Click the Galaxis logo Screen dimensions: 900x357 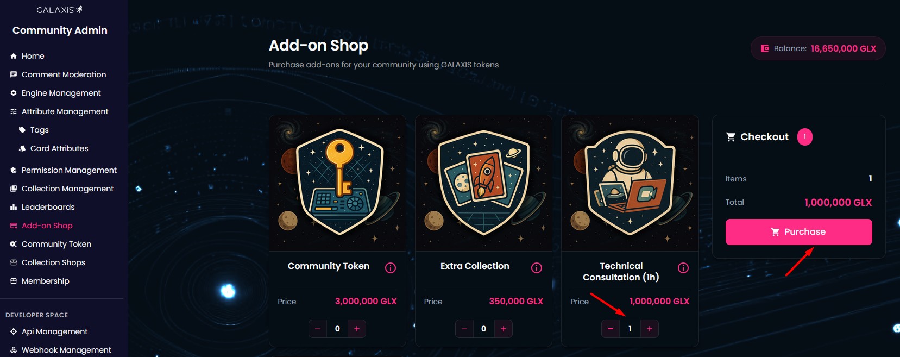(x=60, y=10)
